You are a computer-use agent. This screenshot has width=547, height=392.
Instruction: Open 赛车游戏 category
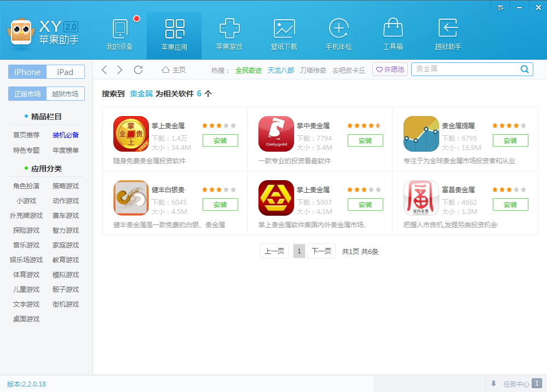[66, 216]
